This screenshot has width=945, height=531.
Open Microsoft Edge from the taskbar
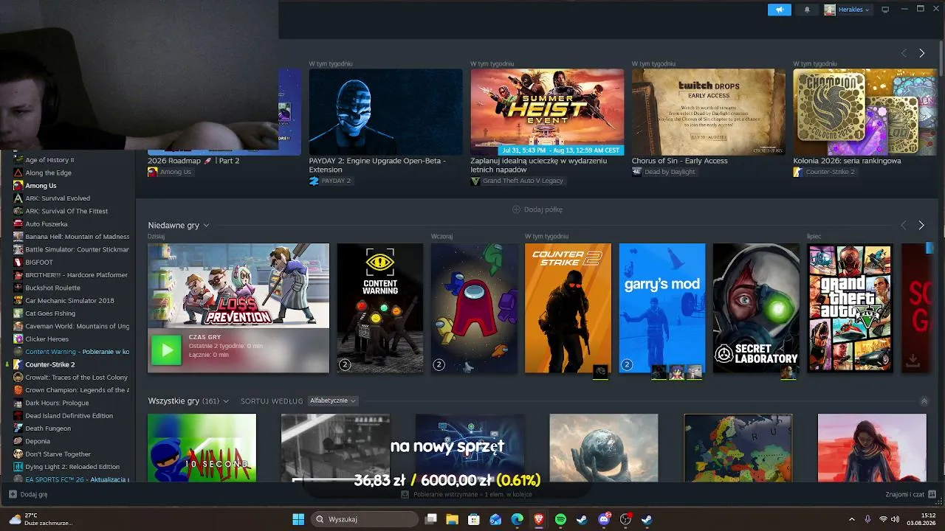[518, 519]
